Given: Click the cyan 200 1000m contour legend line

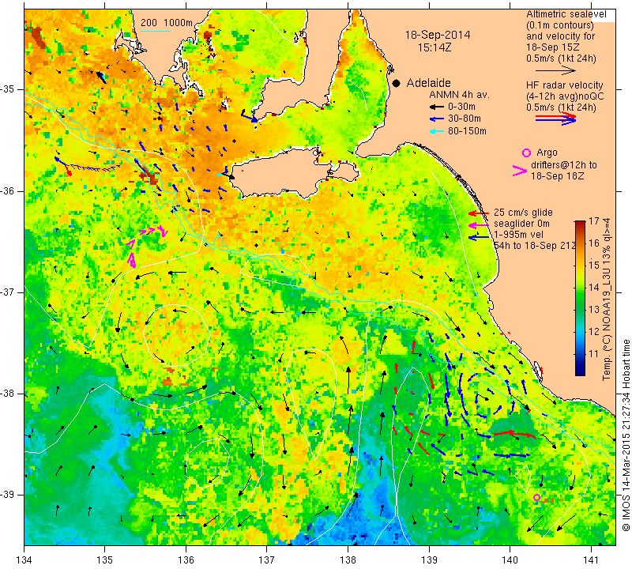Looking at the screenshot, I should point(156,31).
